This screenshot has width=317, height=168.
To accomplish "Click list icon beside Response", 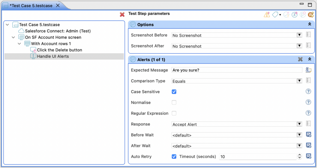I will (308, 124).
